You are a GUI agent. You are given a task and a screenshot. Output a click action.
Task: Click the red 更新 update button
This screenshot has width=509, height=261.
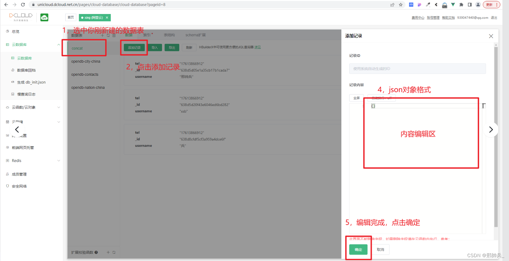(x=491, y=5)
